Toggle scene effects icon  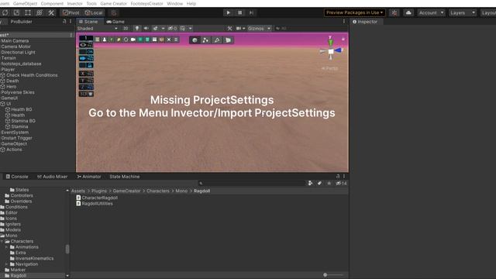(x=155, y=29)
